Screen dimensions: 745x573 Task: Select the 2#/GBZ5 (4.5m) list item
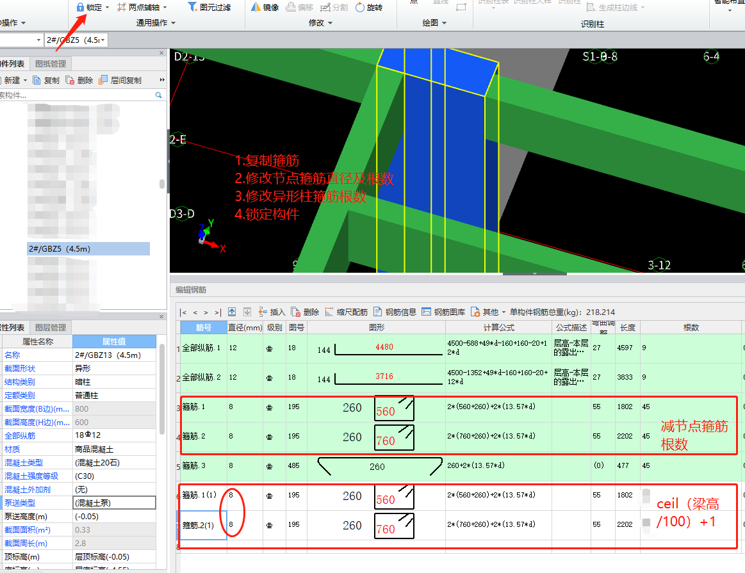88,249
